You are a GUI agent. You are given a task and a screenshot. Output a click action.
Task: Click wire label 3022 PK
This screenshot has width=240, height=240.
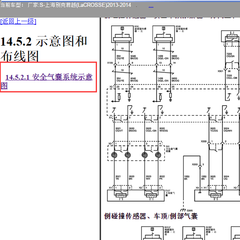pyautogui.click(x=162, y=178)
